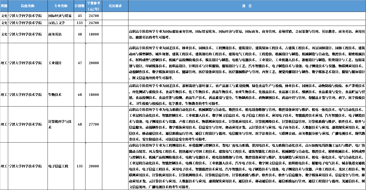The image size is (366, 190).
Task: Open the 商务英语 remarks note cell
Action: (x=247, y=34)
